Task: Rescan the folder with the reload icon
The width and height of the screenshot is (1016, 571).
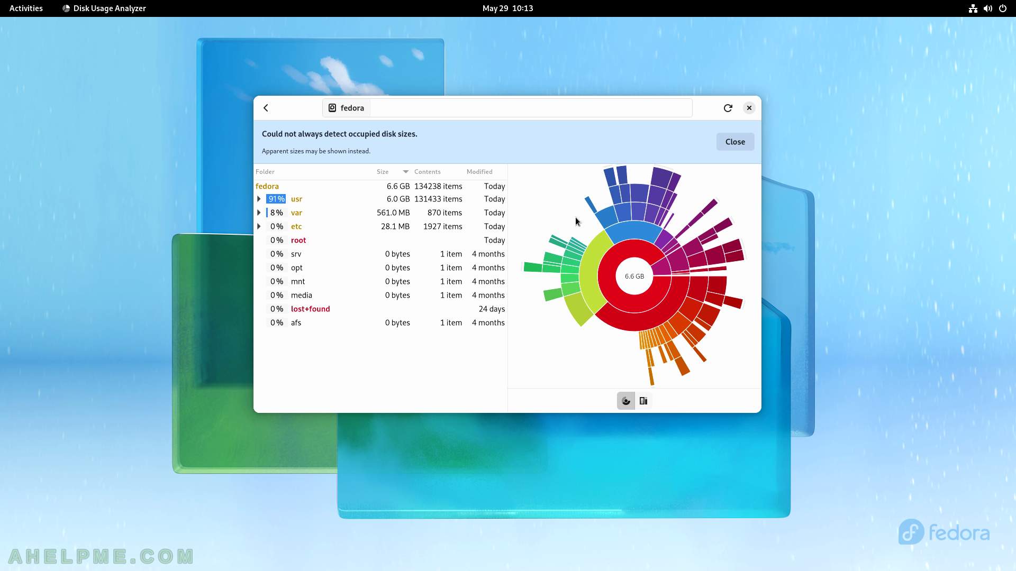Action: pyautogui.click(x=728, y=108)
